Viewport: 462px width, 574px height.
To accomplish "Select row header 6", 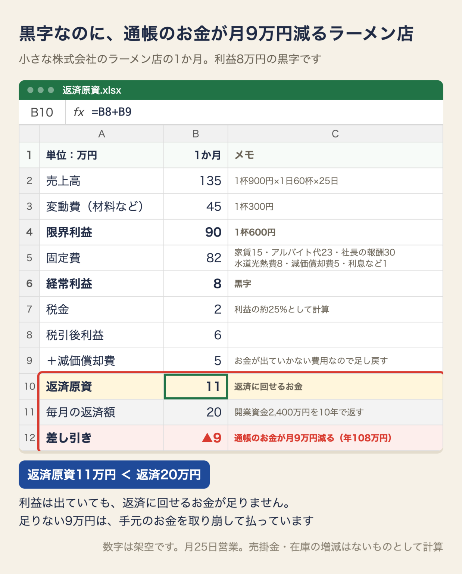I will pyautogui.click(x=29, y=284).
